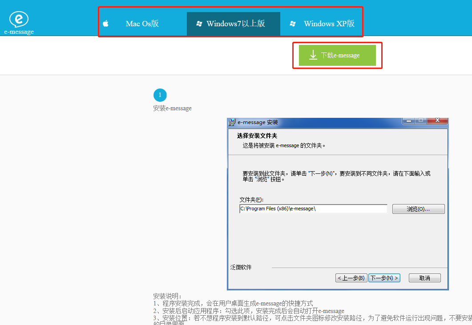The image size is (472, 325).
Task: Switch to the Mac Os版 tab
Action: (x=142, y=24)
